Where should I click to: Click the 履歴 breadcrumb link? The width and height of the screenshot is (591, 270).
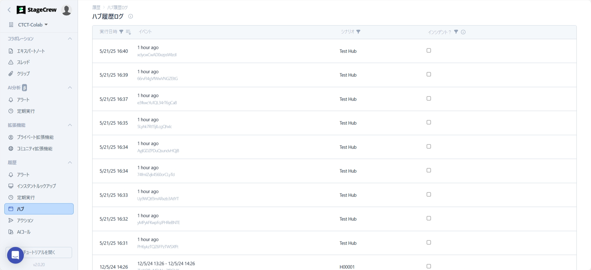(96, 7)
